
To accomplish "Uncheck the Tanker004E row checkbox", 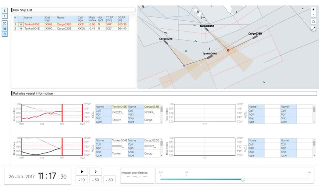I will 21,29.
